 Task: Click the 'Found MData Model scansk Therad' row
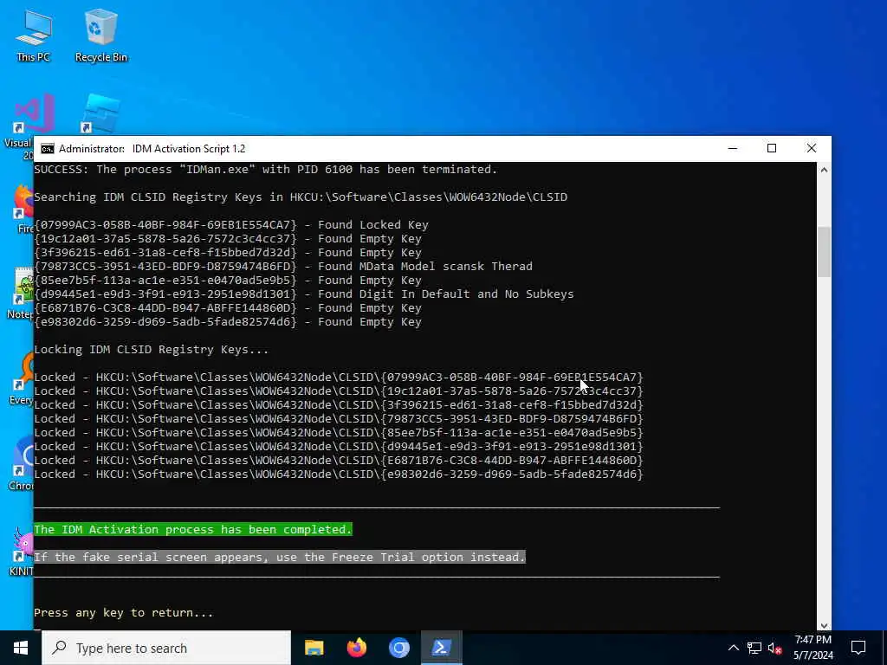pyautogui.click(x=283, y=267)
